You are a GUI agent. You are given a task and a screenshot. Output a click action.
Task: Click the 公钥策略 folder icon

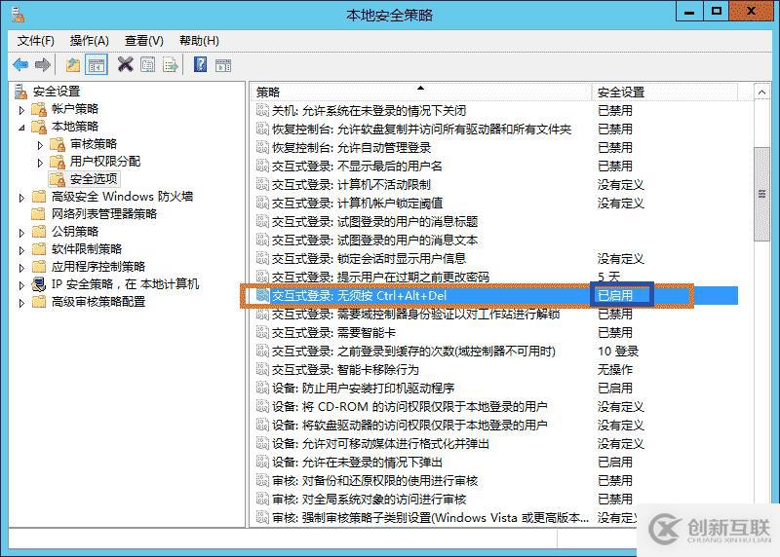pyautogui.click(x=39, y=232)
